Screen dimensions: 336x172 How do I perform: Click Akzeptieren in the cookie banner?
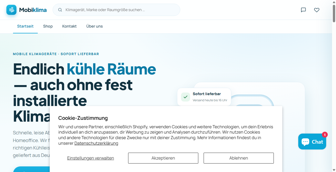[163, 158]
